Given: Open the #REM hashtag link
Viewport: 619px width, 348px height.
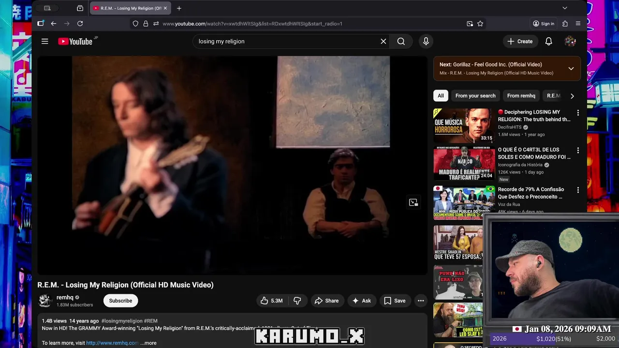Looking at the screenshot, I should 150,321.
